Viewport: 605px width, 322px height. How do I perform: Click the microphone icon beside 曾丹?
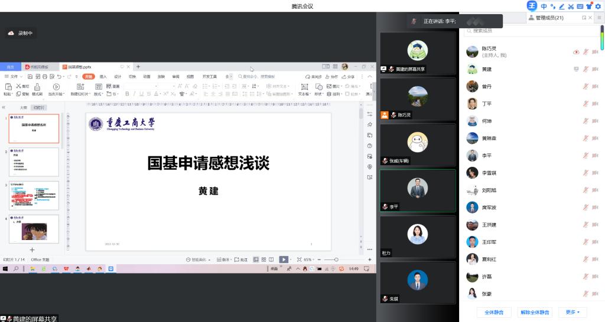tap(586, 86)
